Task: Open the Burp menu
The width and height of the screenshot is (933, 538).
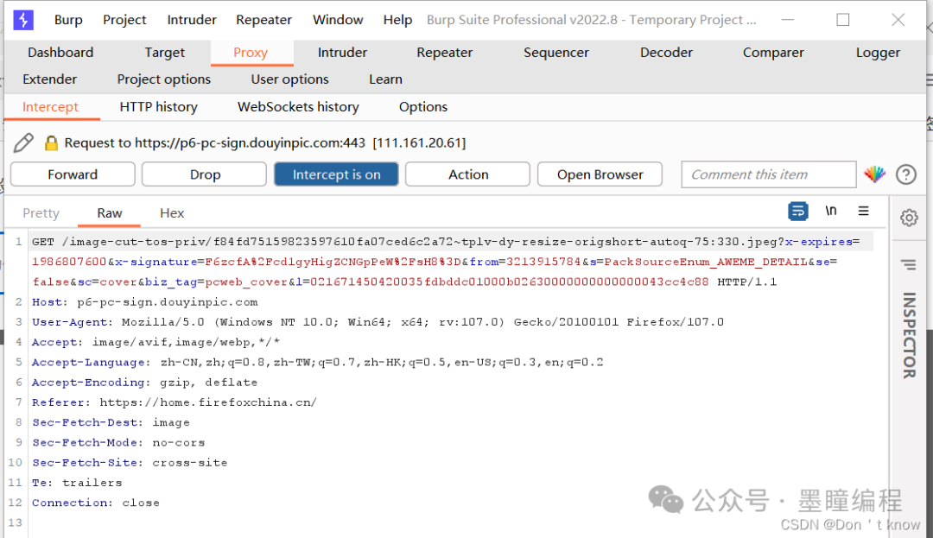Action: coord(68,20)
